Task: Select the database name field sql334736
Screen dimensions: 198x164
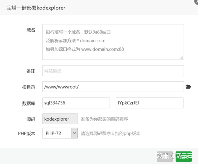Action: [76, 103]
